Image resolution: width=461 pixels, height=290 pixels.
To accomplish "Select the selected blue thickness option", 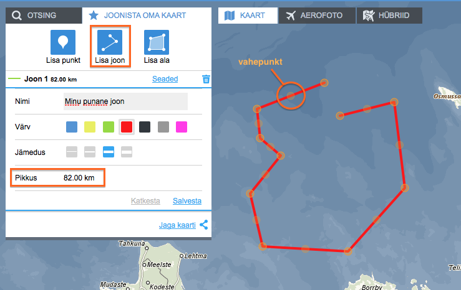I will [109, 151].
